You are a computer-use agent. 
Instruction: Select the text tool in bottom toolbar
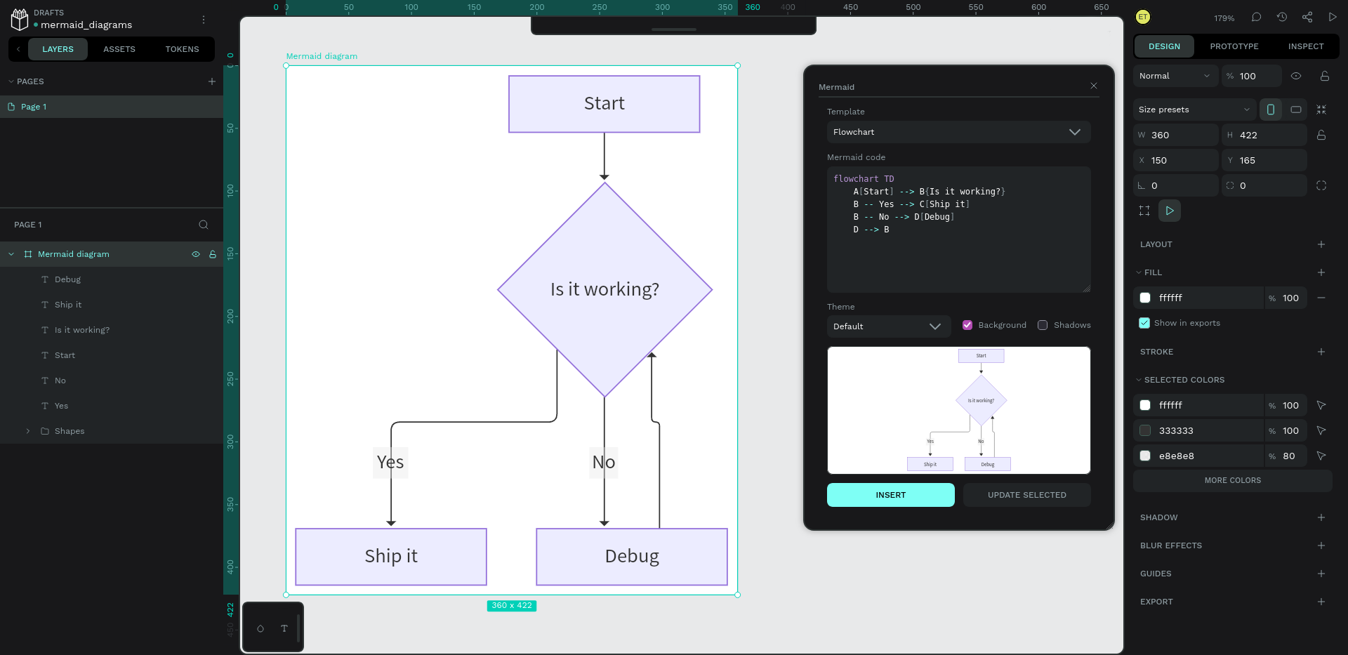284,628
